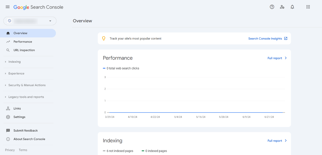Toggle the indexed pages legend
This screenshot has width=322, height=155.
(154, 151)
